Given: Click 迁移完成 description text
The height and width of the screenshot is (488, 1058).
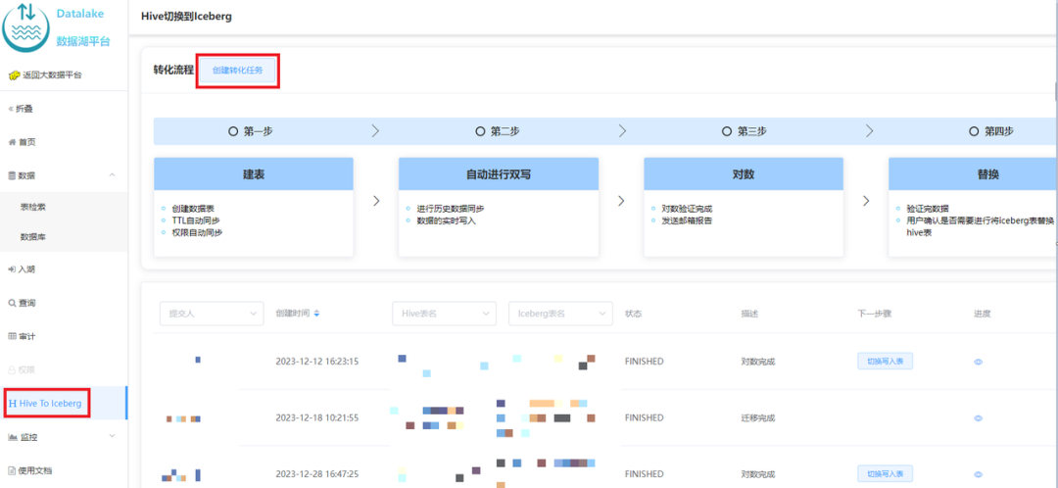Looking at the screenshot, I should click(x=757, y=418).
